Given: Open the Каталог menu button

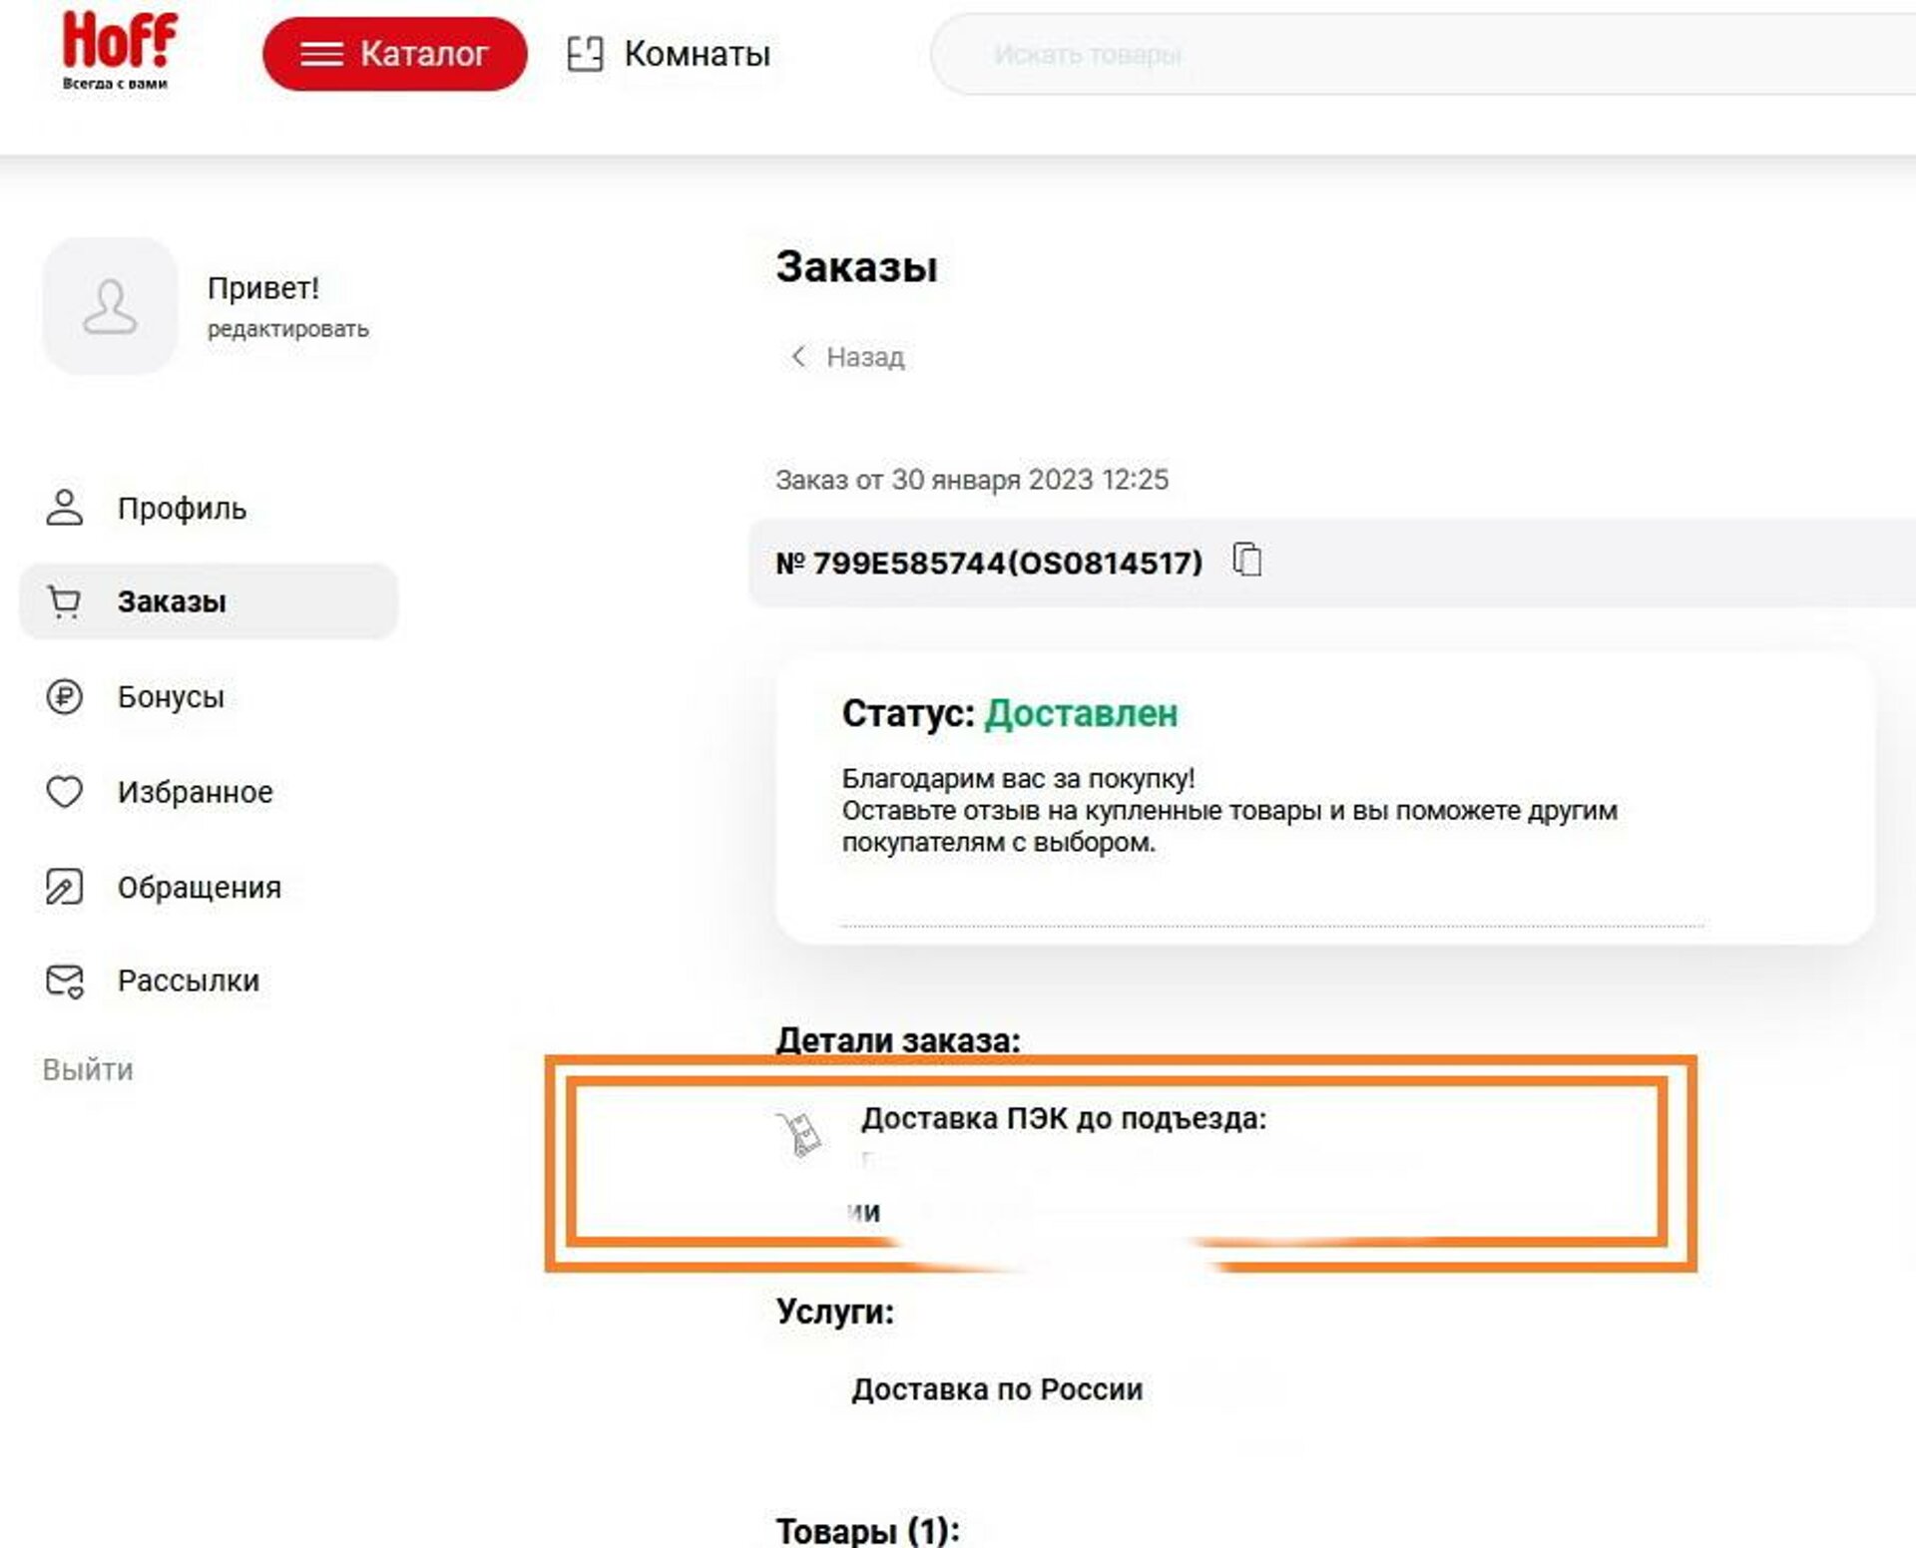Looking at the screenshot, I should coord(394,54).
